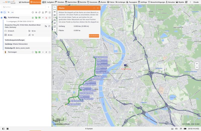201x131 pixels.
Task: Open Rennwagen circular options menu
Action: tap(49, 52)
